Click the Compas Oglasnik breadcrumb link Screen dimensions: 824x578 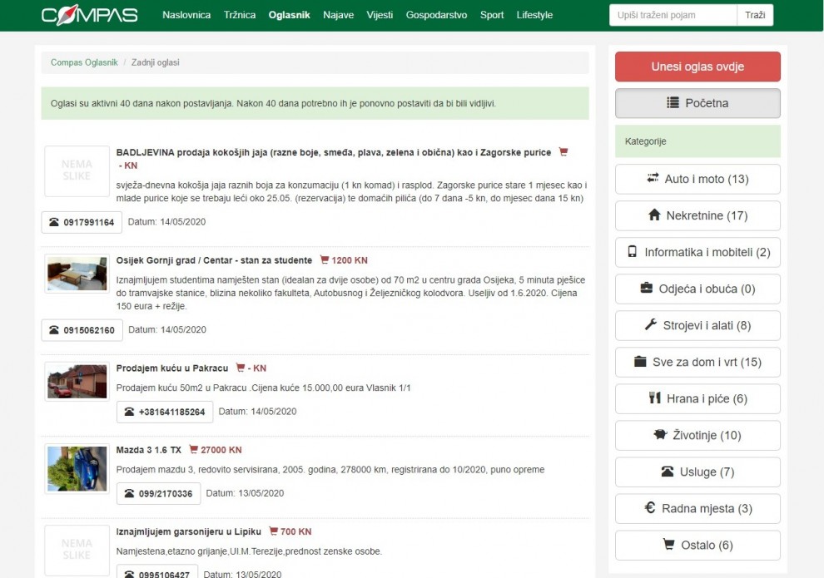pos(84,62)
